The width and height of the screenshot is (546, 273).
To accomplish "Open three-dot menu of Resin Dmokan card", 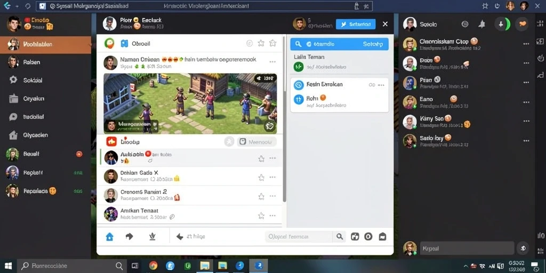I will click(381, 85).
